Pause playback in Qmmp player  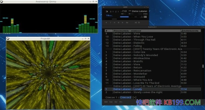(x=115, y=22)
